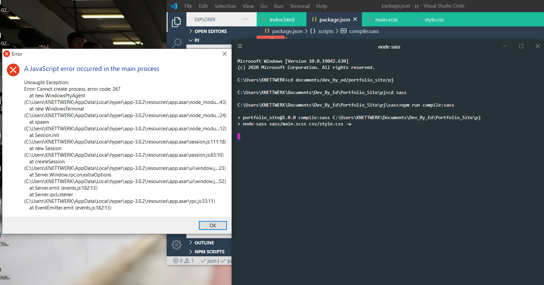Click the 'A JavaScript error occurred' heading
Screen dimensions: 544x285
click(92, 69)
